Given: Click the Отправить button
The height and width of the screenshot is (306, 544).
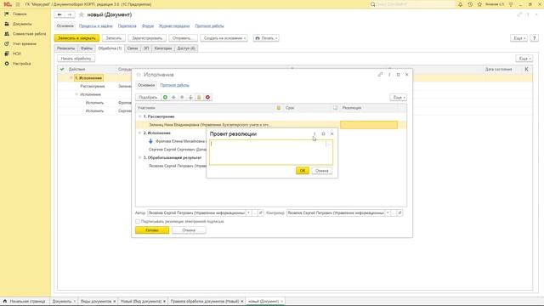Looking at the screenshot, I should [x=183, y=38].
